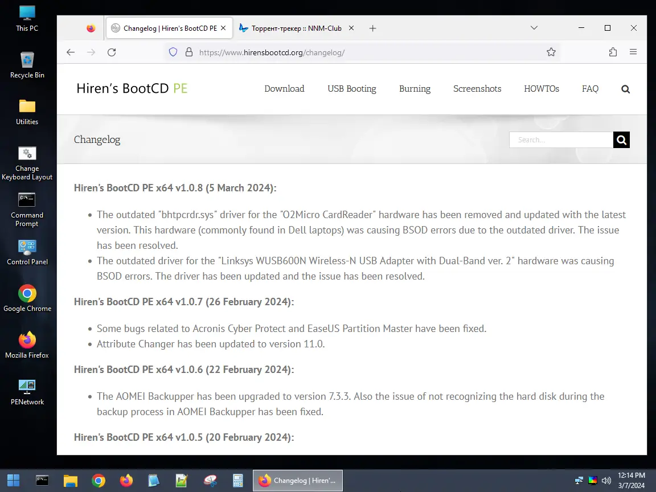The image size is (656, 492).
Task: Close the NNM-Club tab
Action: 351,28
